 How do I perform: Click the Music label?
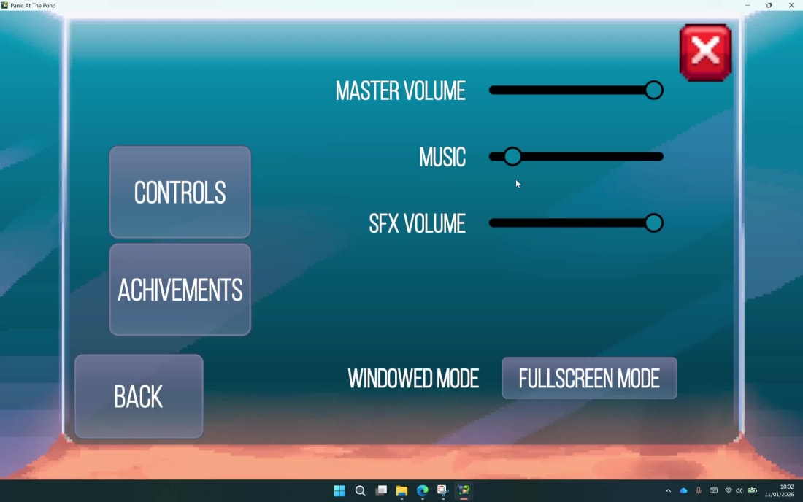point(442,157)
